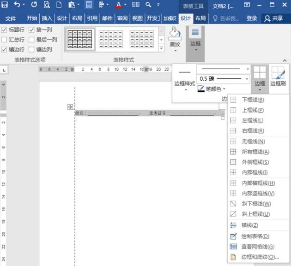Select Outside Borders 外侧框线(S)
The image size is (291, 266).
pos(258,162)
